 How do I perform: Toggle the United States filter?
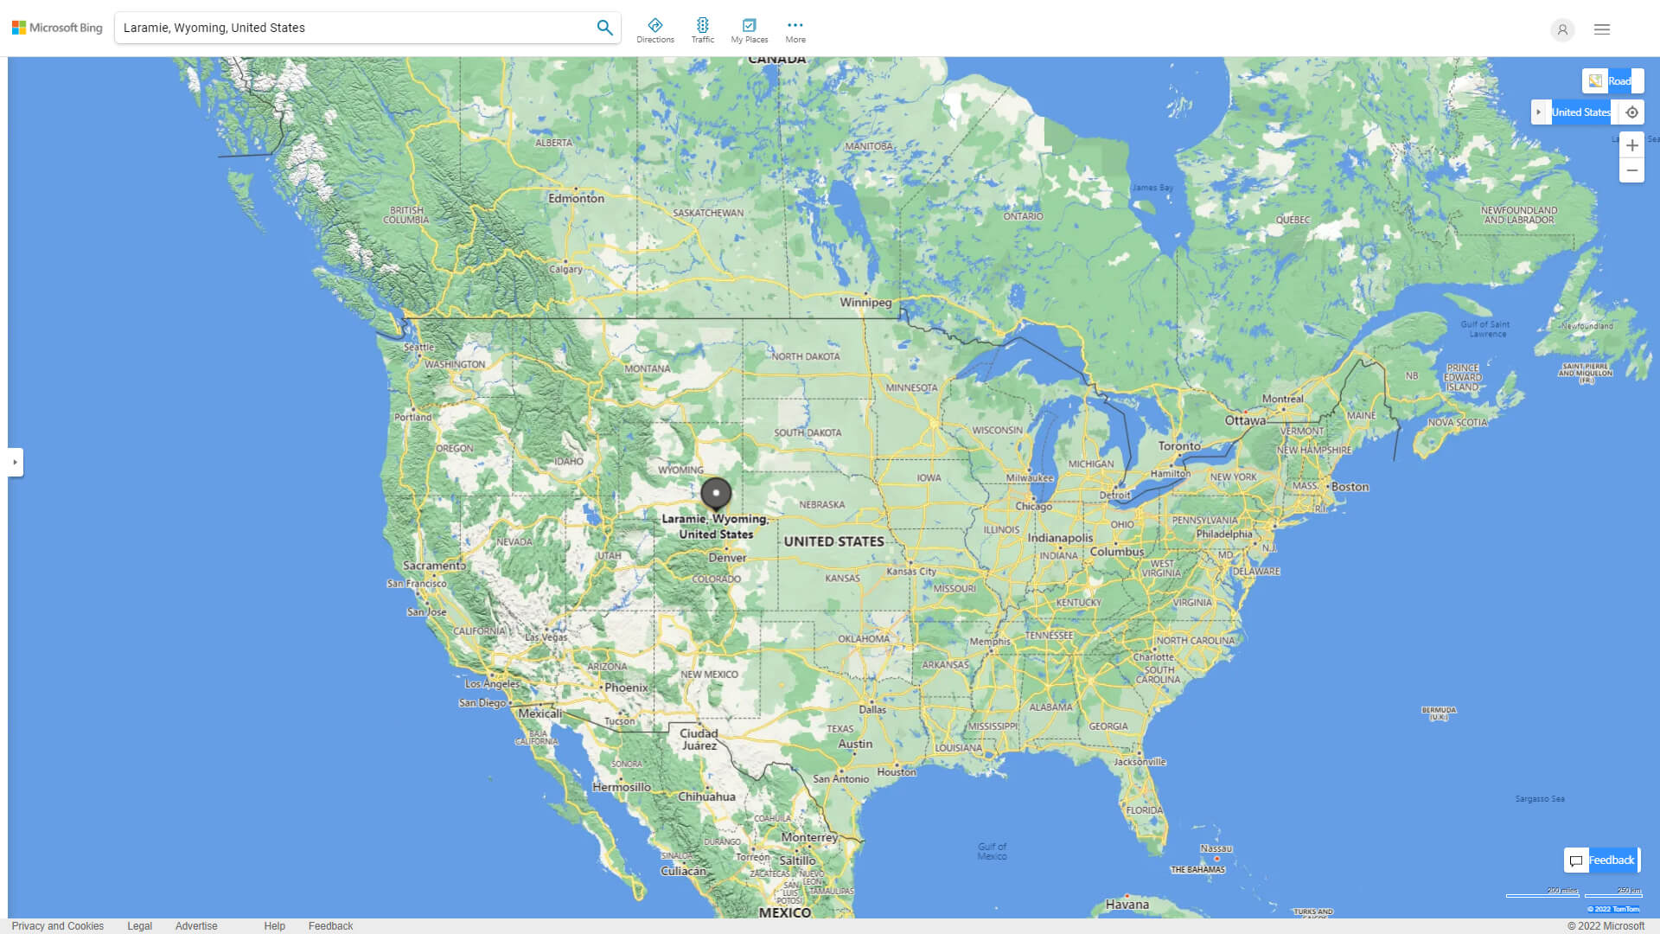point(1580,112)
